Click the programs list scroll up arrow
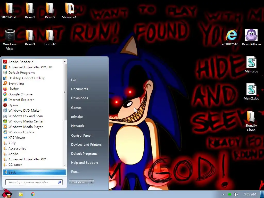The height and width of the screenshot is (198, 264). 65,61
